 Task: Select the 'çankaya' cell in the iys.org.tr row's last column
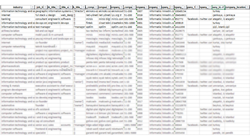[237, 15]
